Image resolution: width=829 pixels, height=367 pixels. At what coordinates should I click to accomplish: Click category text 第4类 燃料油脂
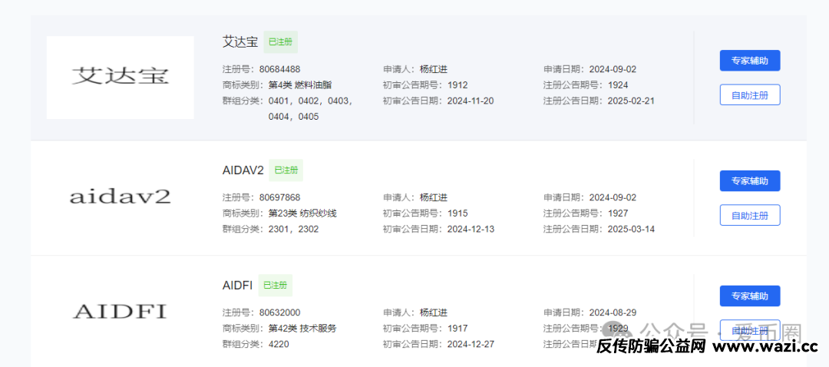[x=300, y=85]
